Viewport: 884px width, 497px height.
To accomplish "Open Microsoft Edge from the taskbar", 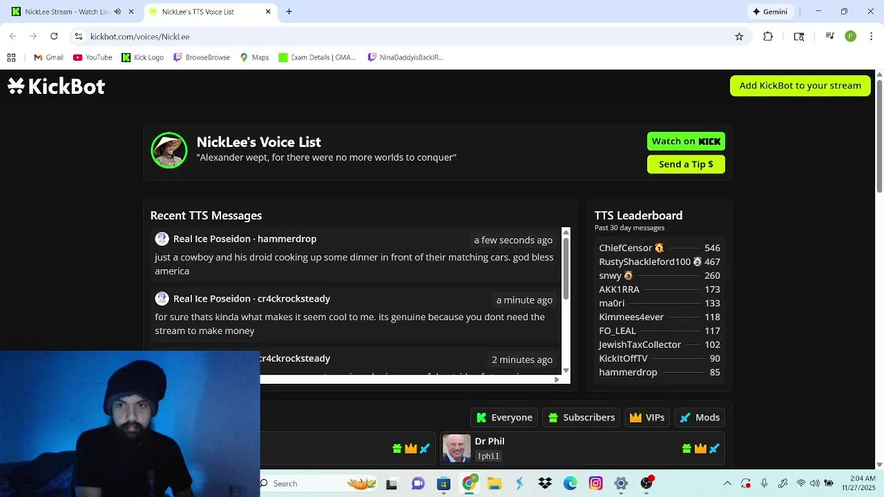I will (570, 484).
